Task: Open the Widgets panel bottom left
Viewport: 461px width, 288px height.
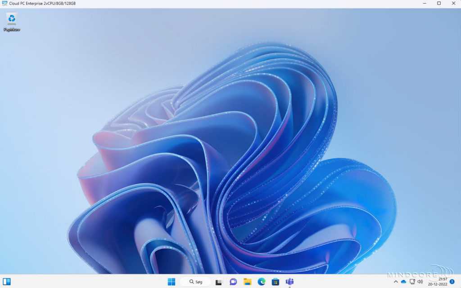Action: coord(6,282)
